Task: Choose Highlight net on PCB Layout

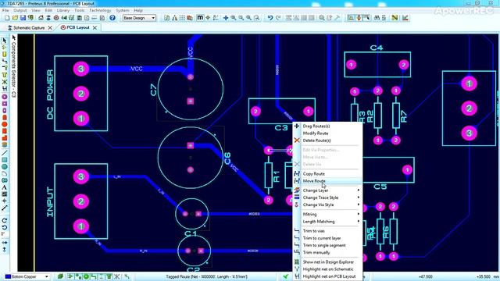Action: tap(328, 276)
